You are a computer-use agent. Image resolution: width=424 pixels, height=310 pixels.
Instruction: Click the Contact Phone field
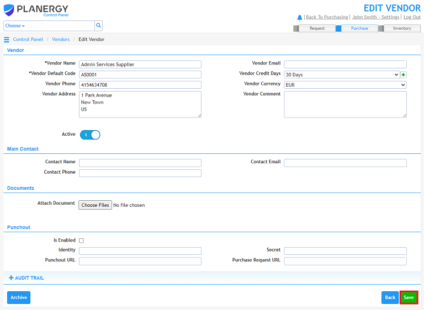(x=140, y=173)
